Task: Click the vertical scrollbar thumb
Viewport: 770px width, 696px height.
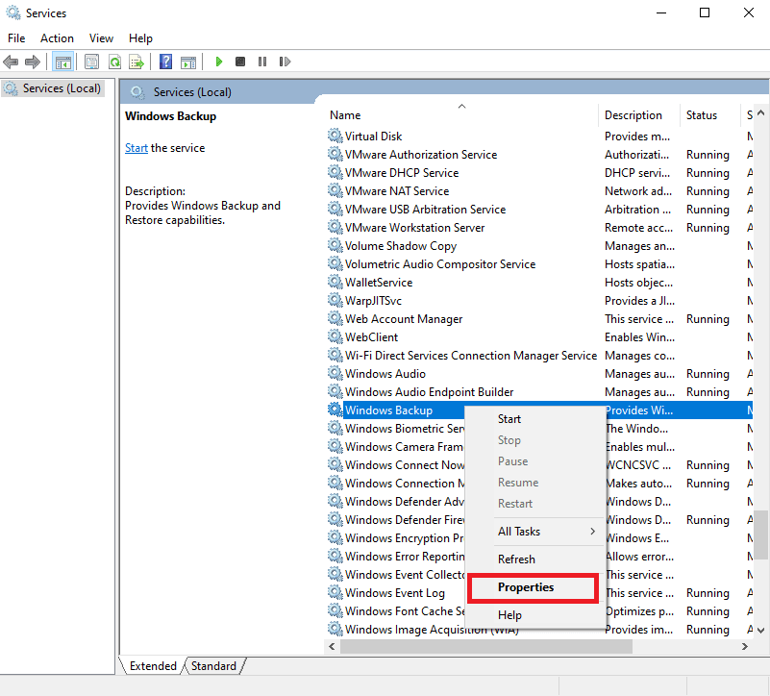Action: (x=760, y=534)
